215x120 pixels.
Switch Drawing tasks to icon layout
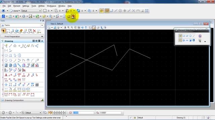point(34,41)
